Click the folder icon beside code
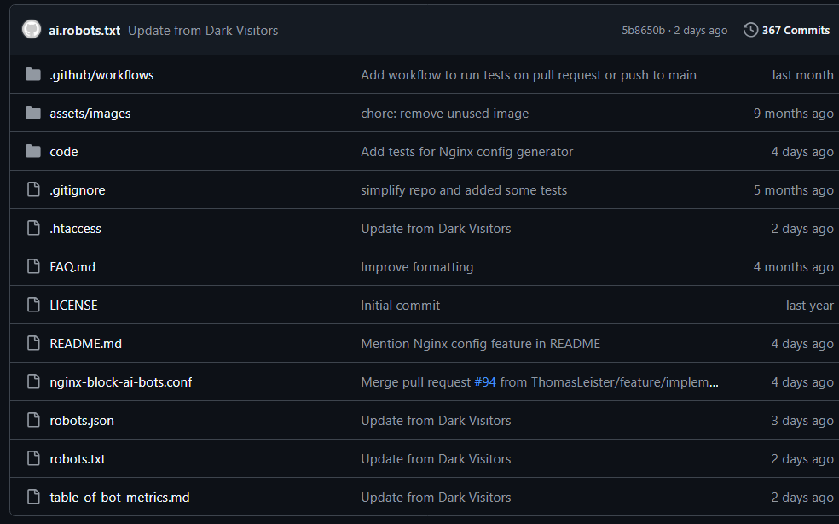The width and height of the screenshot is (839, 524). (x=33, y=152)
